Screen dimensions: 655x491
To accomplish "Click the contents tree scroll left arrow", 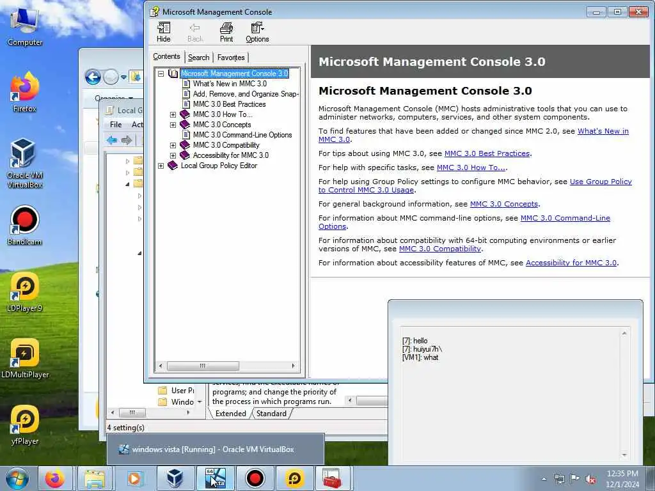I will [x=161, y=366].
